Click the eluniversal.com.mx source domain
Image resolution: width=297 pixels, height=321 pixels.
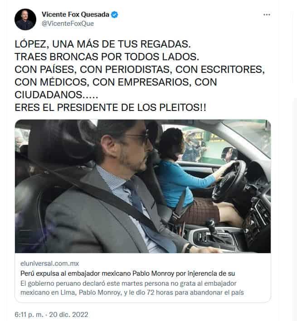49,264
